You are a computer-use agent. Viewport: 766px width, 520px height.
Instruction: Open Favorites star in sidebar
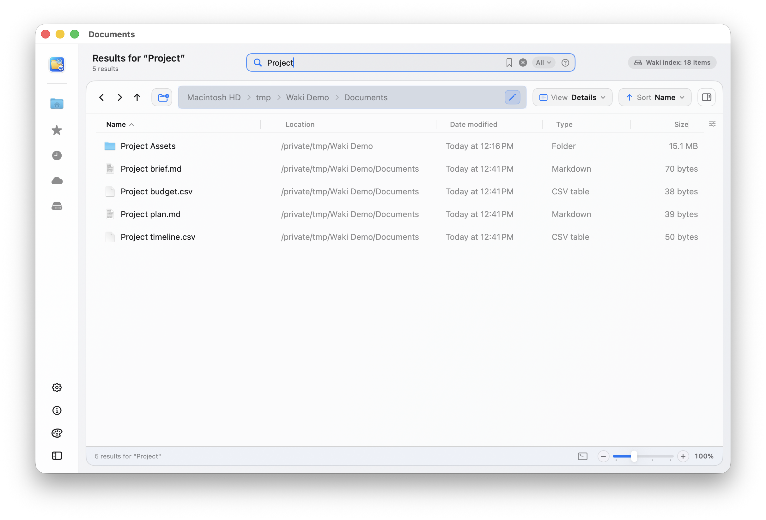point(57,130)
